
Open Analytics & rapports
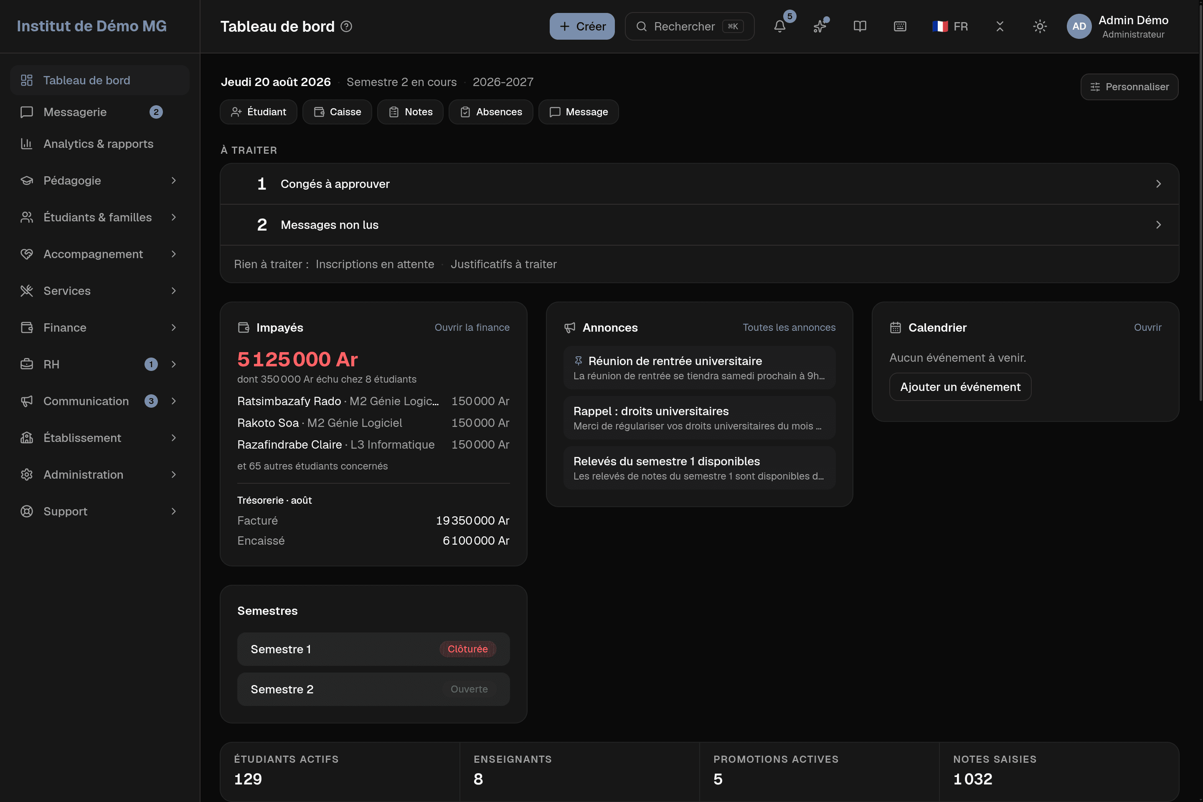(100, 144)
